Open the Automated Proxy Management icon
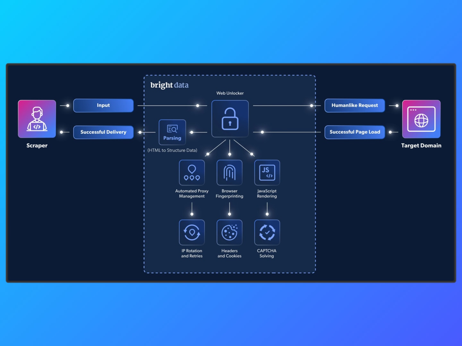This screenshot has height=346, width=462. click(x=192, y=173)
